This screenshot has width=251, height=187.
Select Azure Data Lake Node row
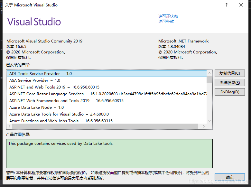click(107, 107)
